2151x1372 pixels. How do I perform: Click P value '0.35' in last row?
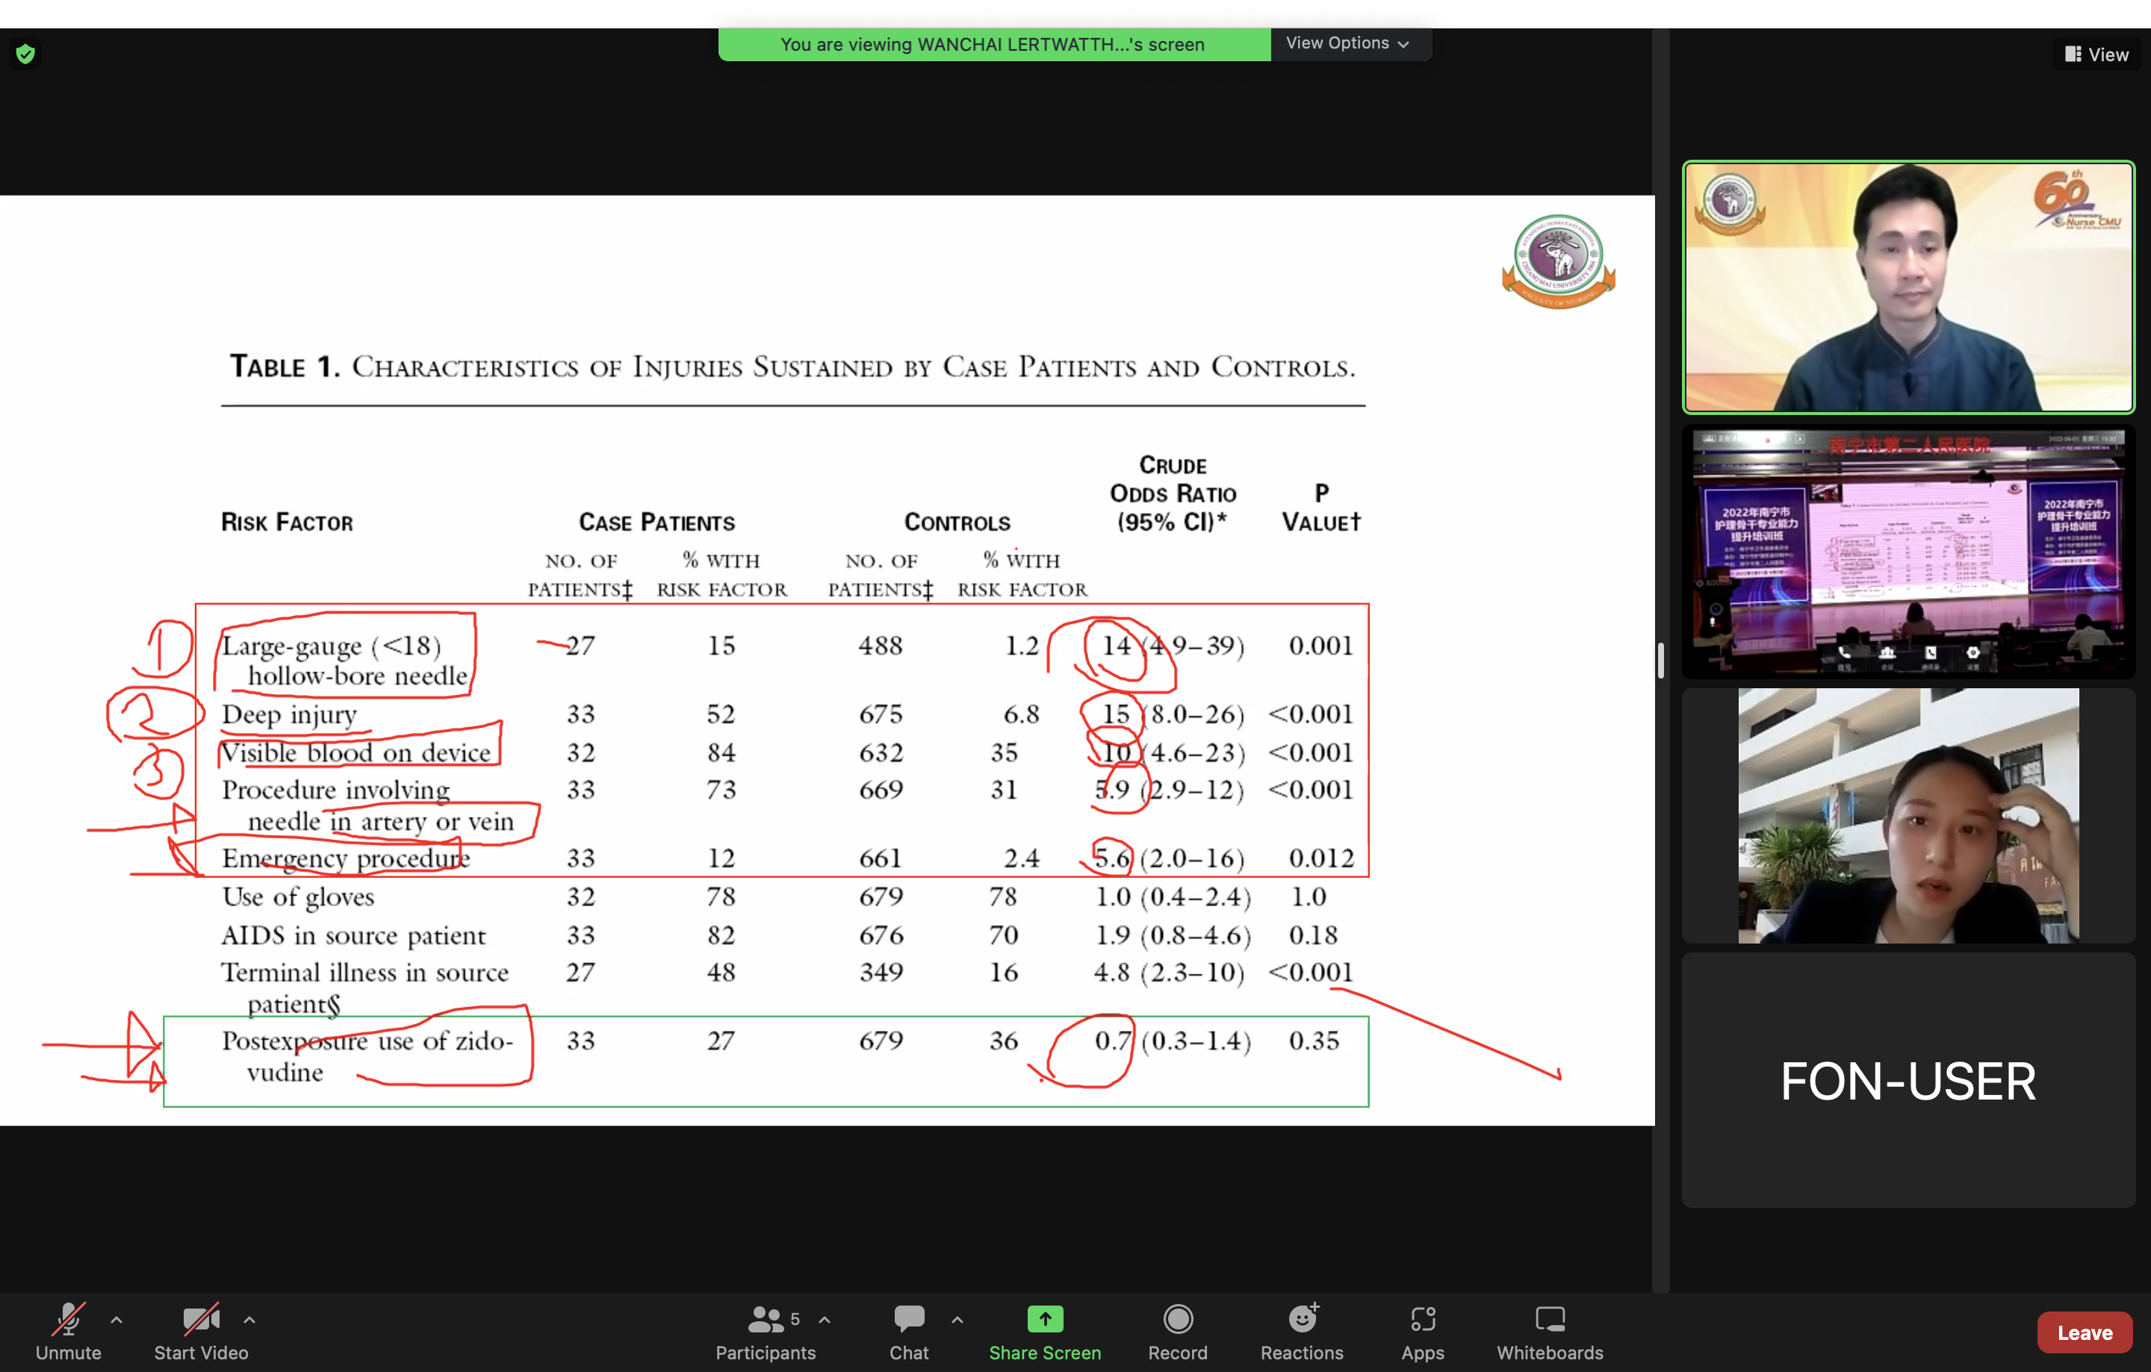click(x=1313, y=1040)
